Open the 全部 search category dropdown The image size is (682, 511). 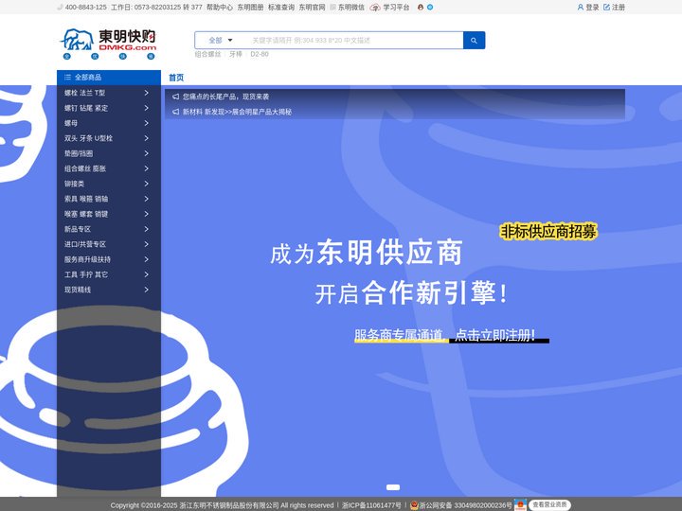[x=221, y=41]
